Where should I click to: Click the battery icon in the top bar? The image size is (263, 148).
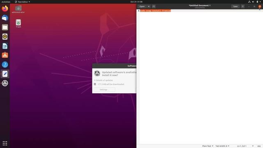pos(257,2)
